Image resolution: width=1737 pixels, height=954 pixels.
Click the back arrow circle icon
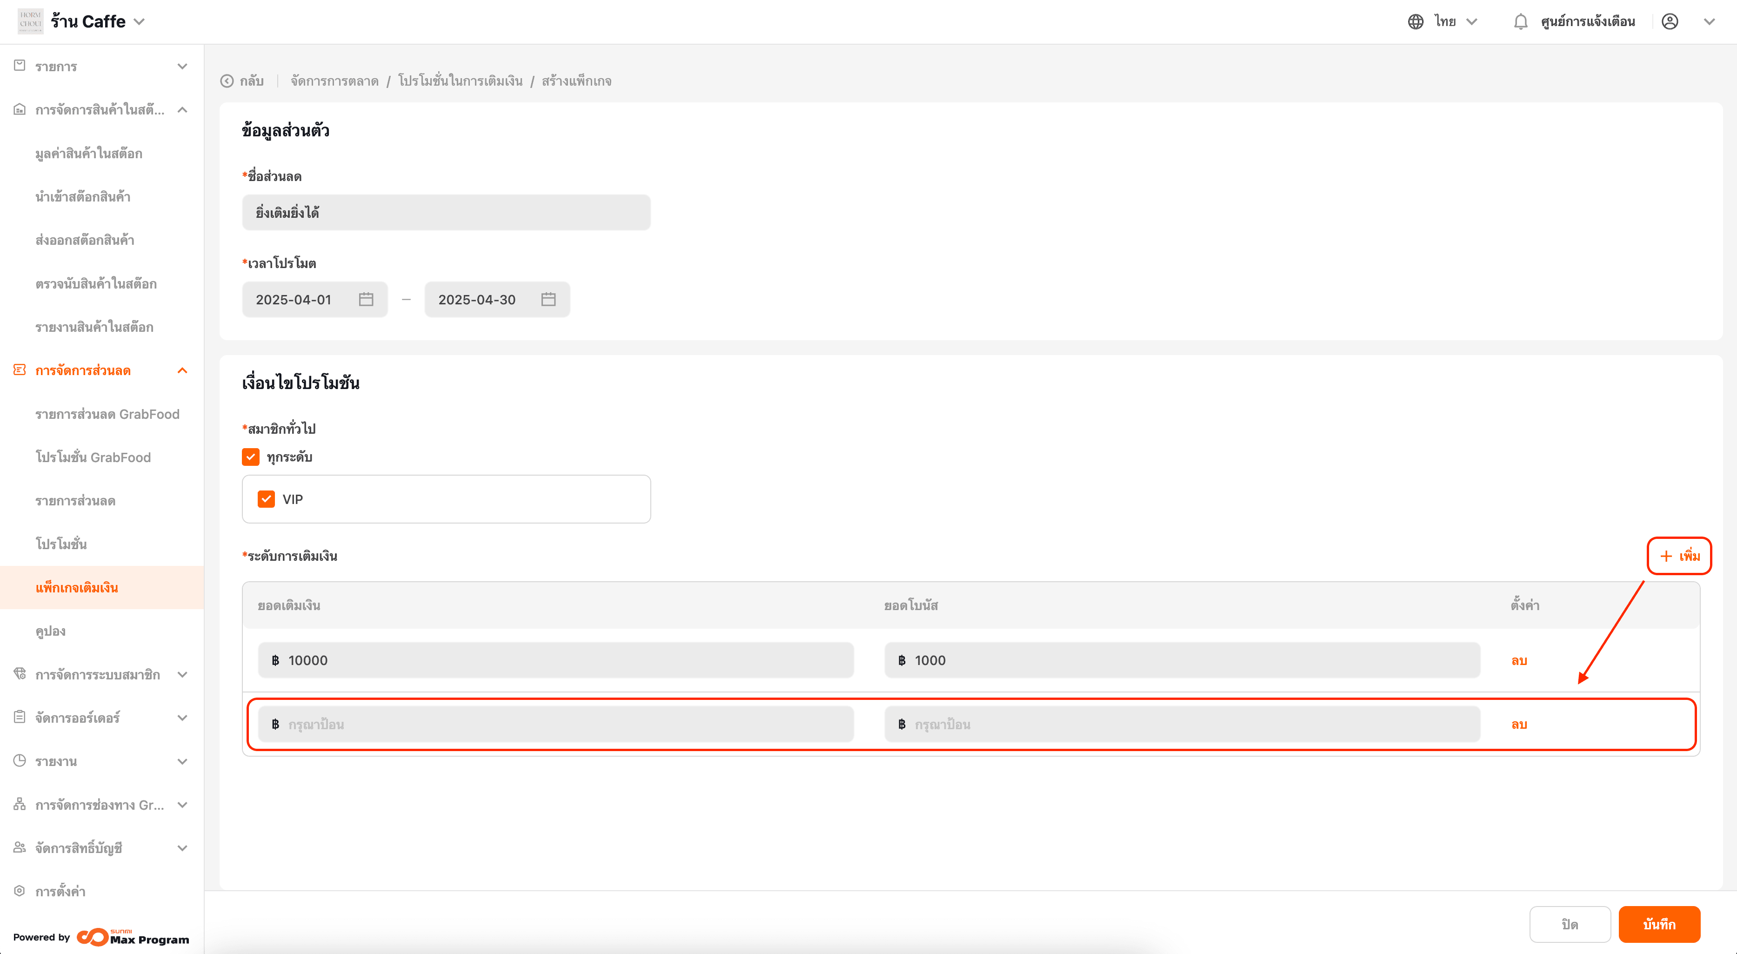click(227, 81)
